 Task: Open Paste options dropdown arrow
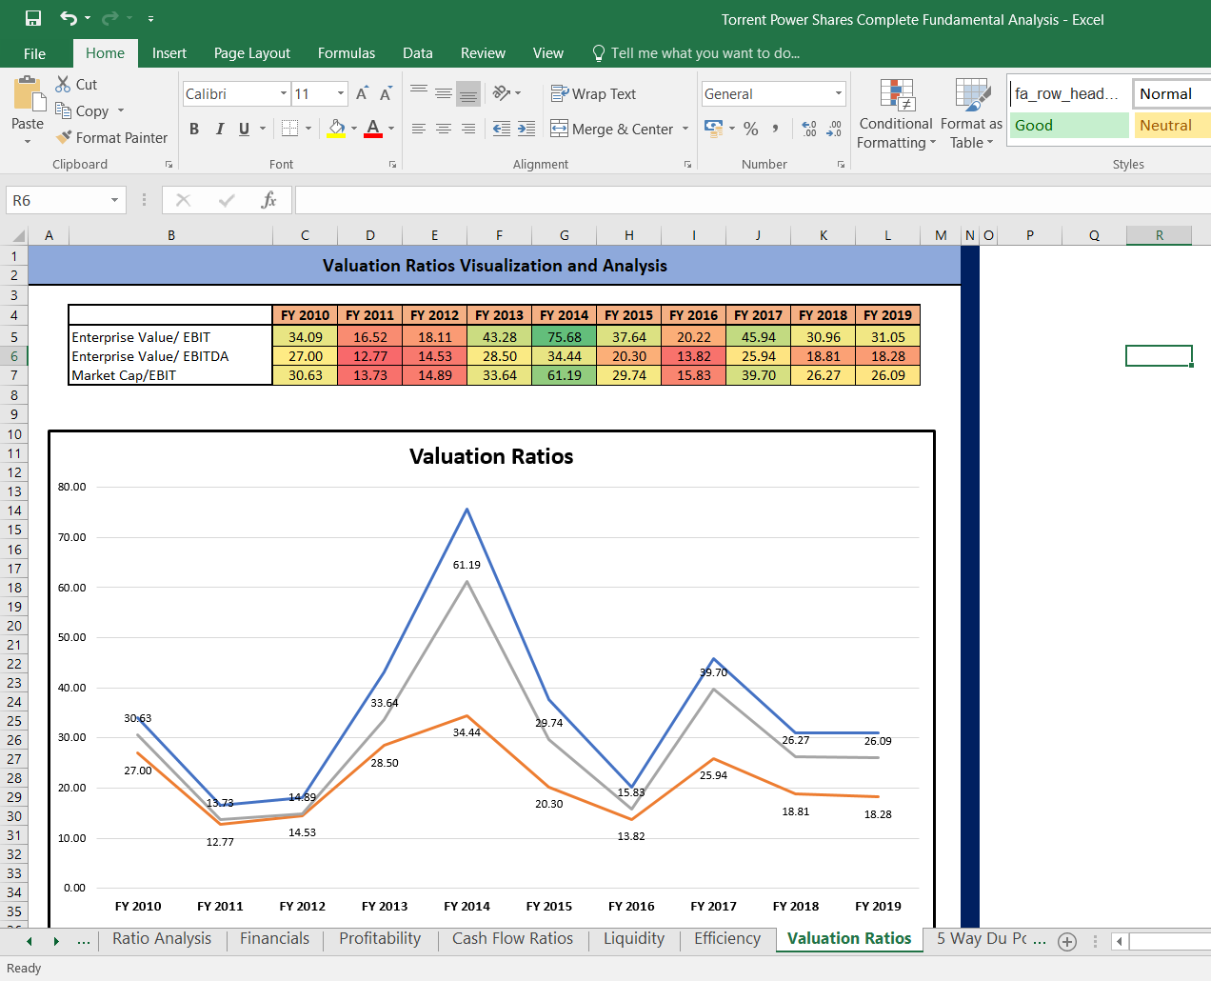28,142
